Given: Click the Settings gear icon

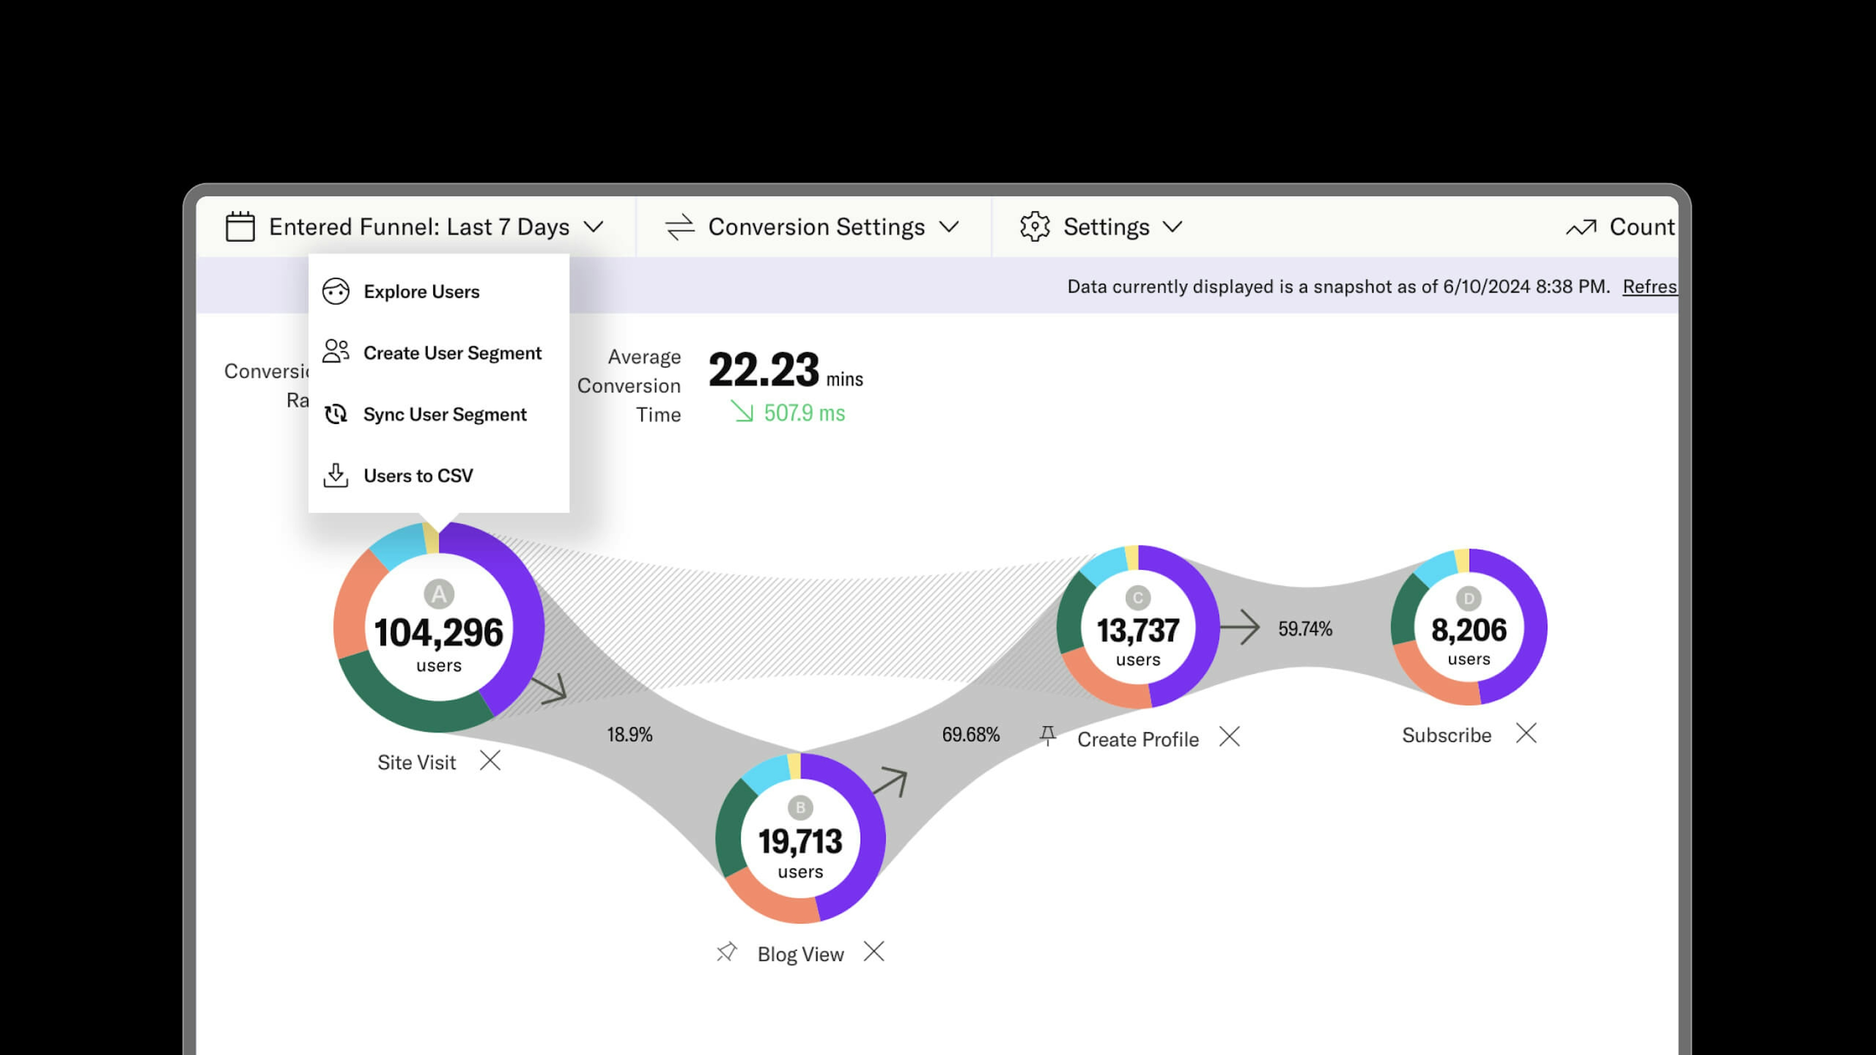Looking at the screenshot, I should (x=1035, y=227).
